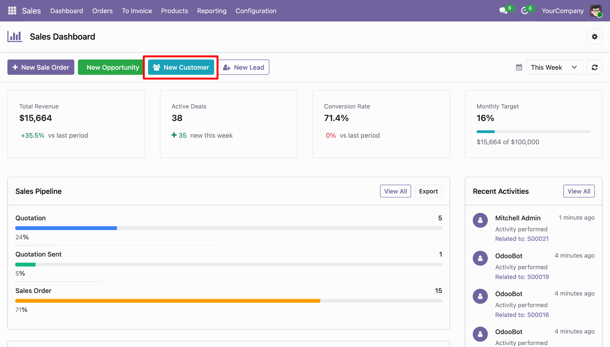Screen dimensions: 610x347
Task: Click the refresh dashboard icon
Action: pos(594,67)
